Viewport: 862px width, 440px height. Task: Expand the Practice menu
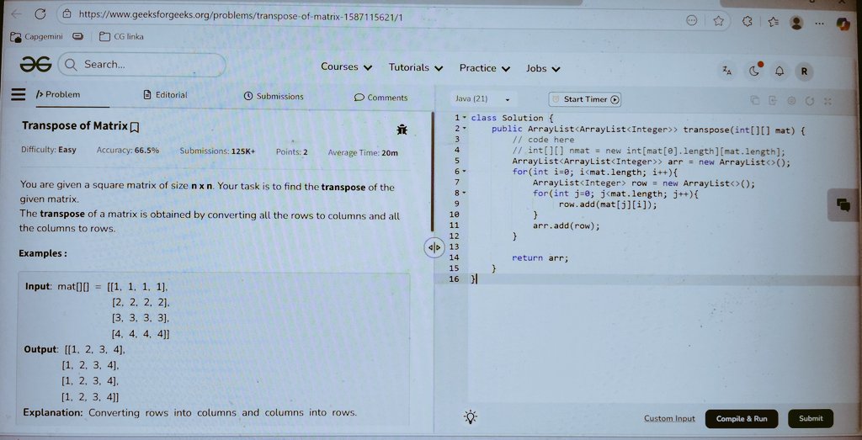[485, 68]
